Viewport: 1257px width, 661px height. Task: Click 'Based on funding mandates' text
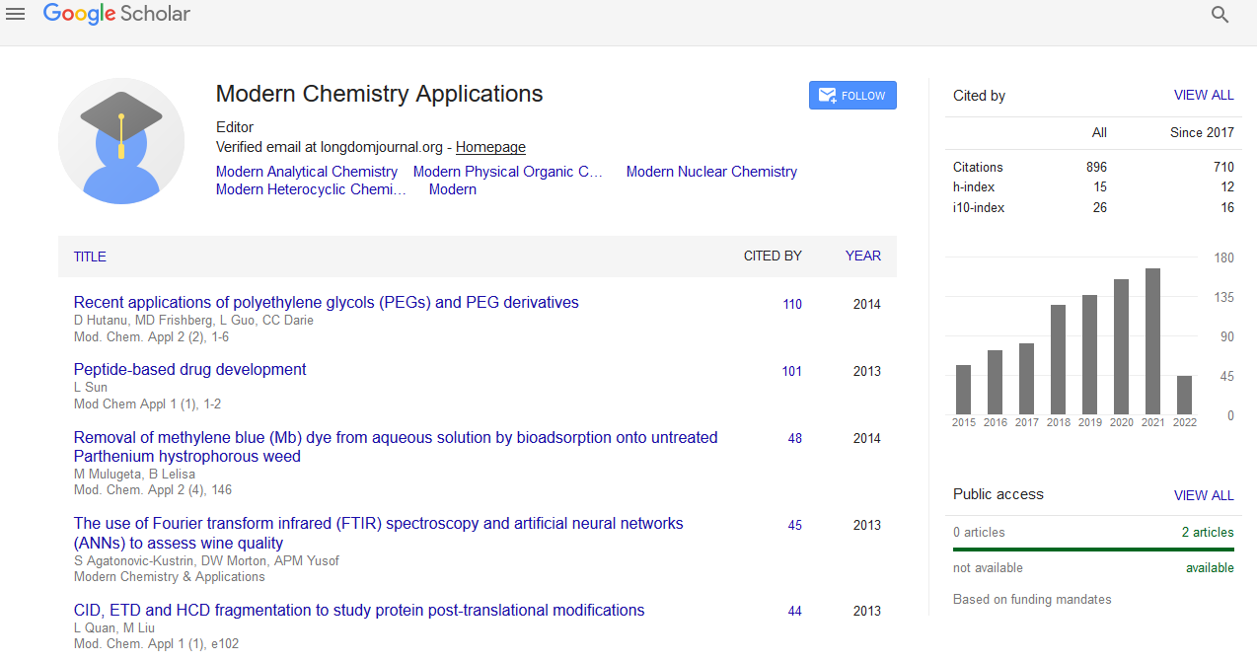(1032, 600)
